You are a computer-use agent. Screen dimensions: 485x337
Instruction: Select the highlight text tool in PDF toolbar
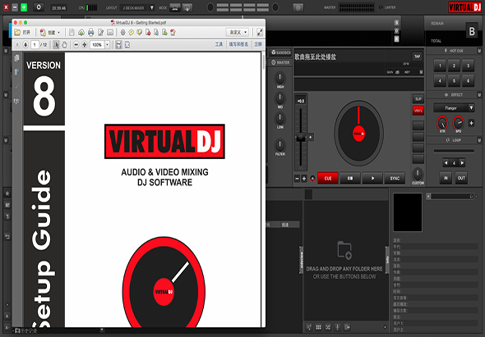140,33
